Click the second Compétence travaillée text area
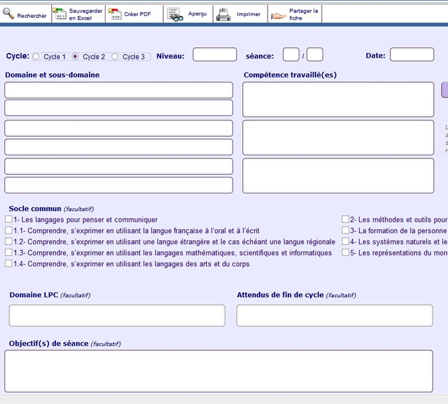 [x=338, y=138]
